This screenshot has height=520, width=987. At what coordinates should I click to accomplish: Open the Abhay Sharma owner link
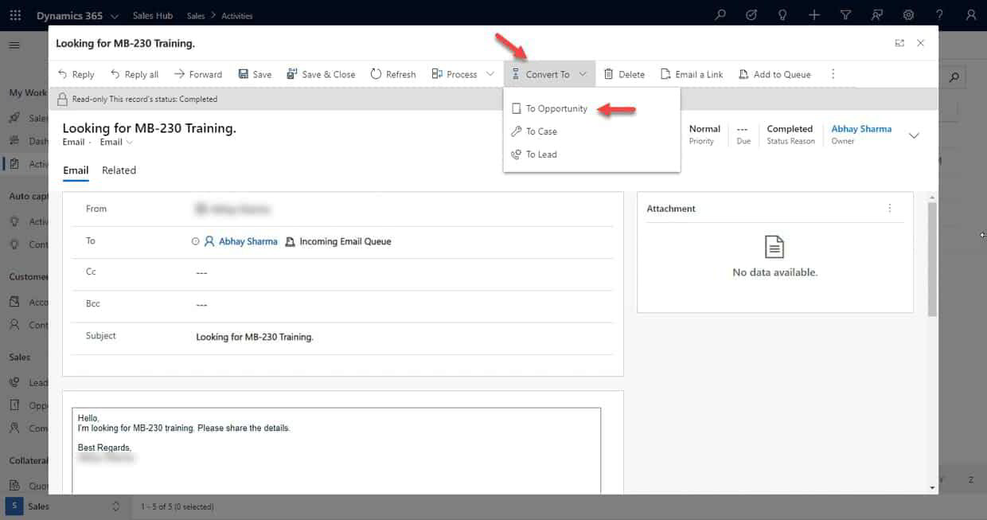tap(860, 128)
